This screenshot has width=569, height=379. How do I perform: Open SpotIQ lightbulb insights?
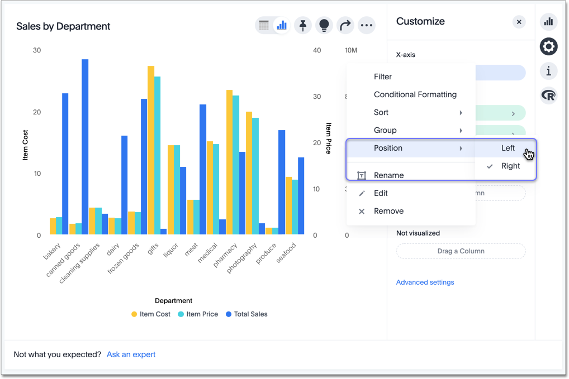(324, 25)
